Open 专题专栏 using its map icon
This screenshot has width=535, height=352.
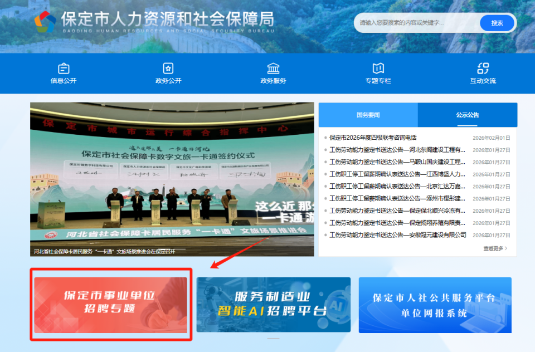[377, 68]
